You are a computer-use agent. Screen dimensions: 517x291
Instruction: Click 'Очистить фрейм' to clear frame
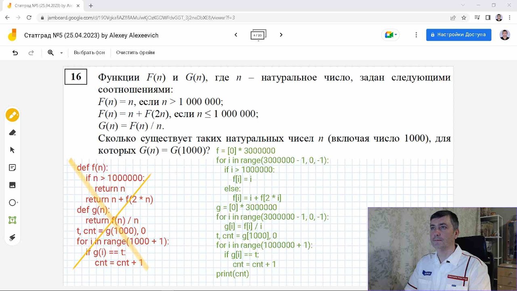tap(135, 53)
